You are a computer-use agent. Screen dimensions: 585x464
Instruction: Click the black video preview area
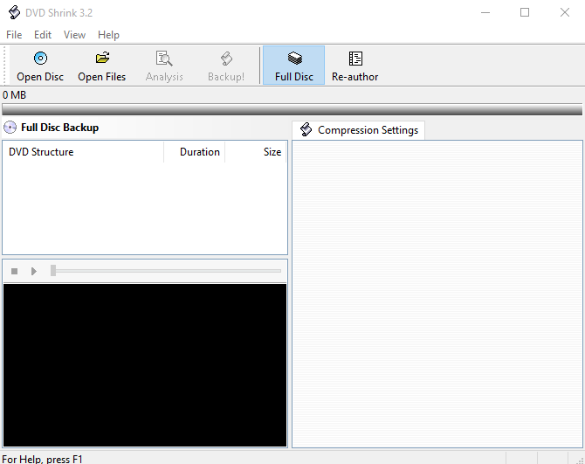(x=145, y=365)
